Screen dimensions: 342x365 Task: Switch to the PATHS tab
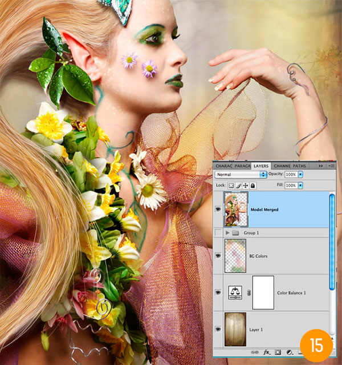coord(299,166)
